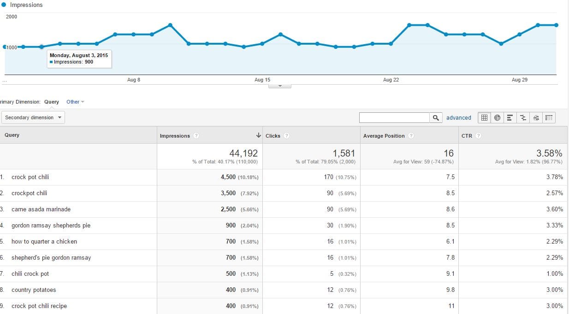Click the query "crock pot chili"
569x314 pixels.
pyautogui.click(x=30, y=177)
